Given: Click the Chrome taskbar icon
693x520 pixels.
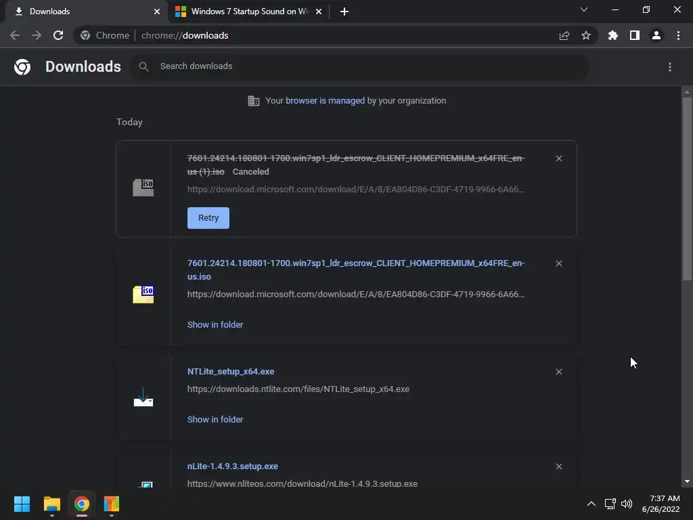Looking at the screenshot, I should point(82,504).
